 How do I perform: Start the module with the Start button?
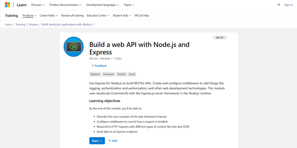[x=97, y=141]
